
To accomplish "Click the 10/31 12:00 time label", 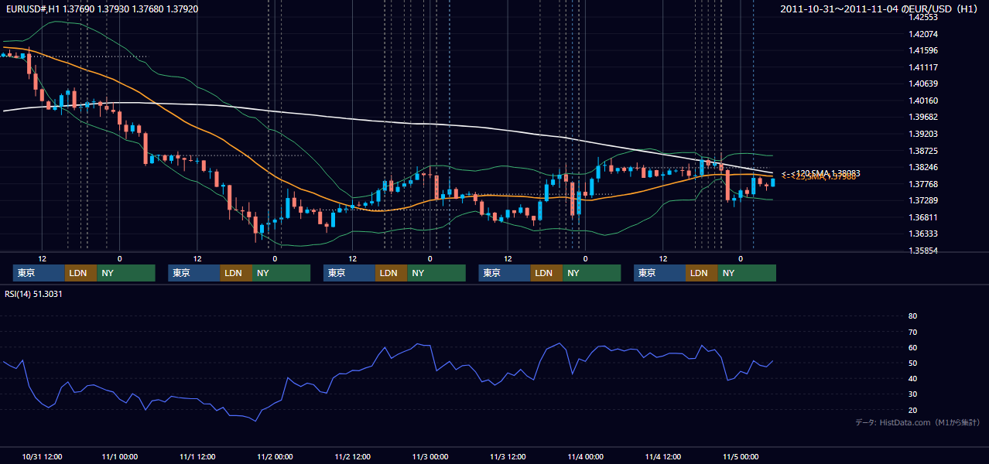I will pos(42,456).
